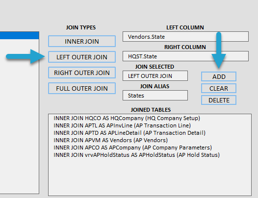Click the FULL OUTER JOIN button
The height and width of the screenshot is (198, 258).
coord(82,88)
